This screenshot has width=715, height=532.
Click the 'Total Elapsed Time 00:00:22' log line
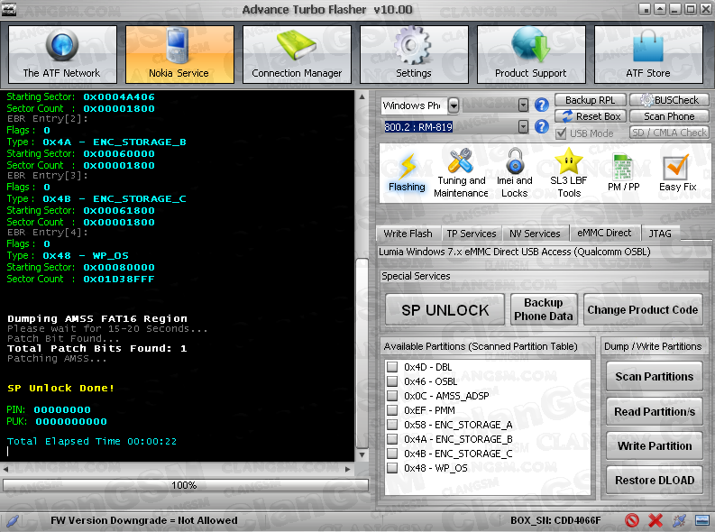tap(92, 441)
